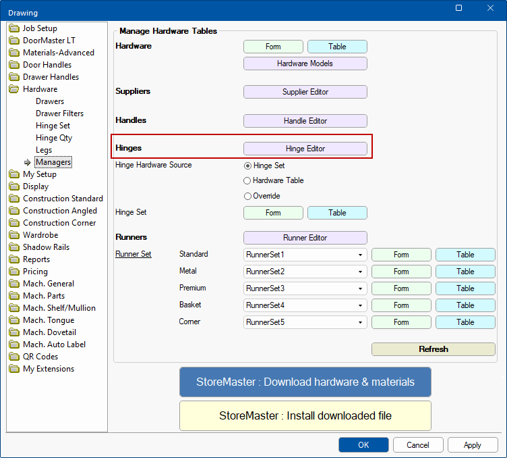507x458 pixels.
Task: Open Hinge Qty under Hardware
Action: tap(54, 138)
